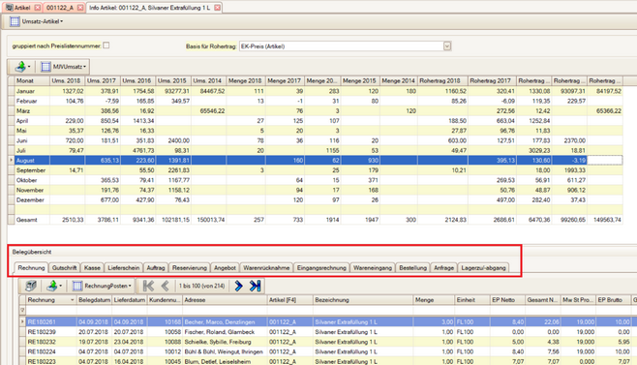Select invoice RE180239
Viewport: 637px width, 365px height.
42,332
